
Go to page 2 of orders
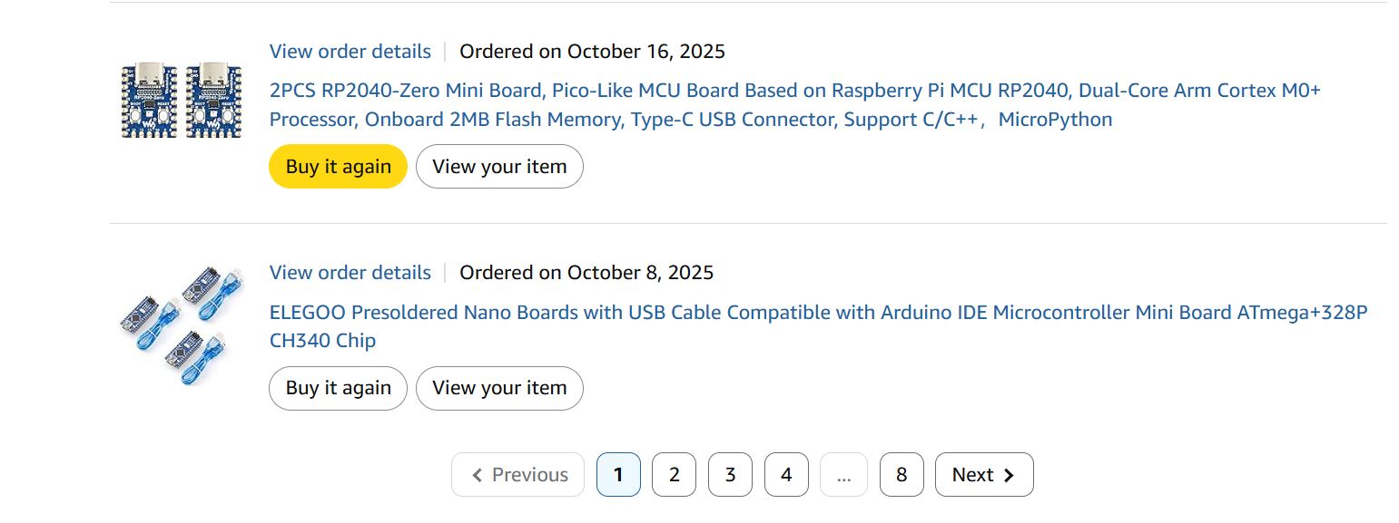coord(675,475)
